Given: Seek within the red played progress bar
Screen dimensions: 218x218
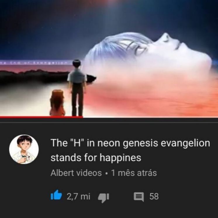Looking at the screenshot, I should pos(41,117).
